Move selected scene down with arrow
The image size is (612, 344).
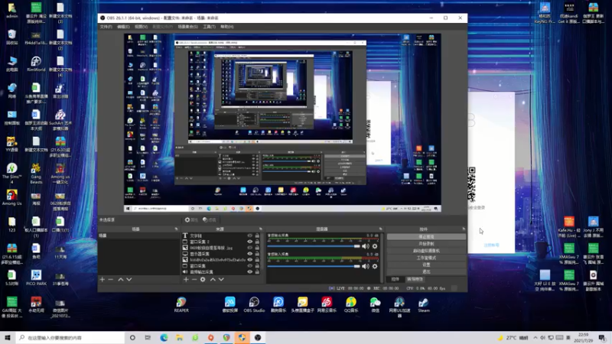click(x=129, y=279)
